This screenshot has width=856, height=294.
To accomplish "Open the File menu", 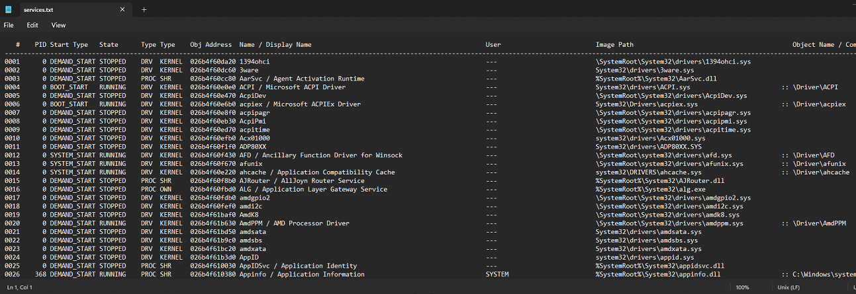I will pos(9,25).
